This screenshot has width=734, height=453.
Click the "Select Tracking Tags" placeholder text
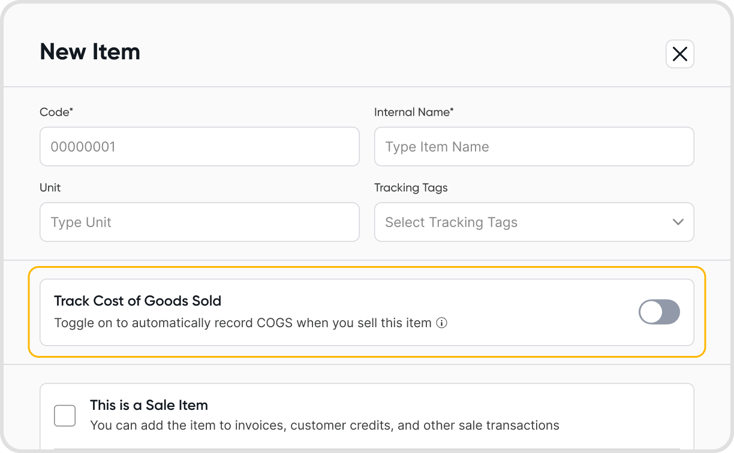451,222
